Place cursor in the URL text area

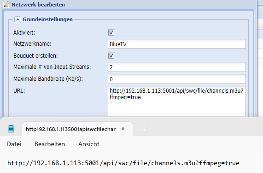pyautogui.click(x=177, y=101)
